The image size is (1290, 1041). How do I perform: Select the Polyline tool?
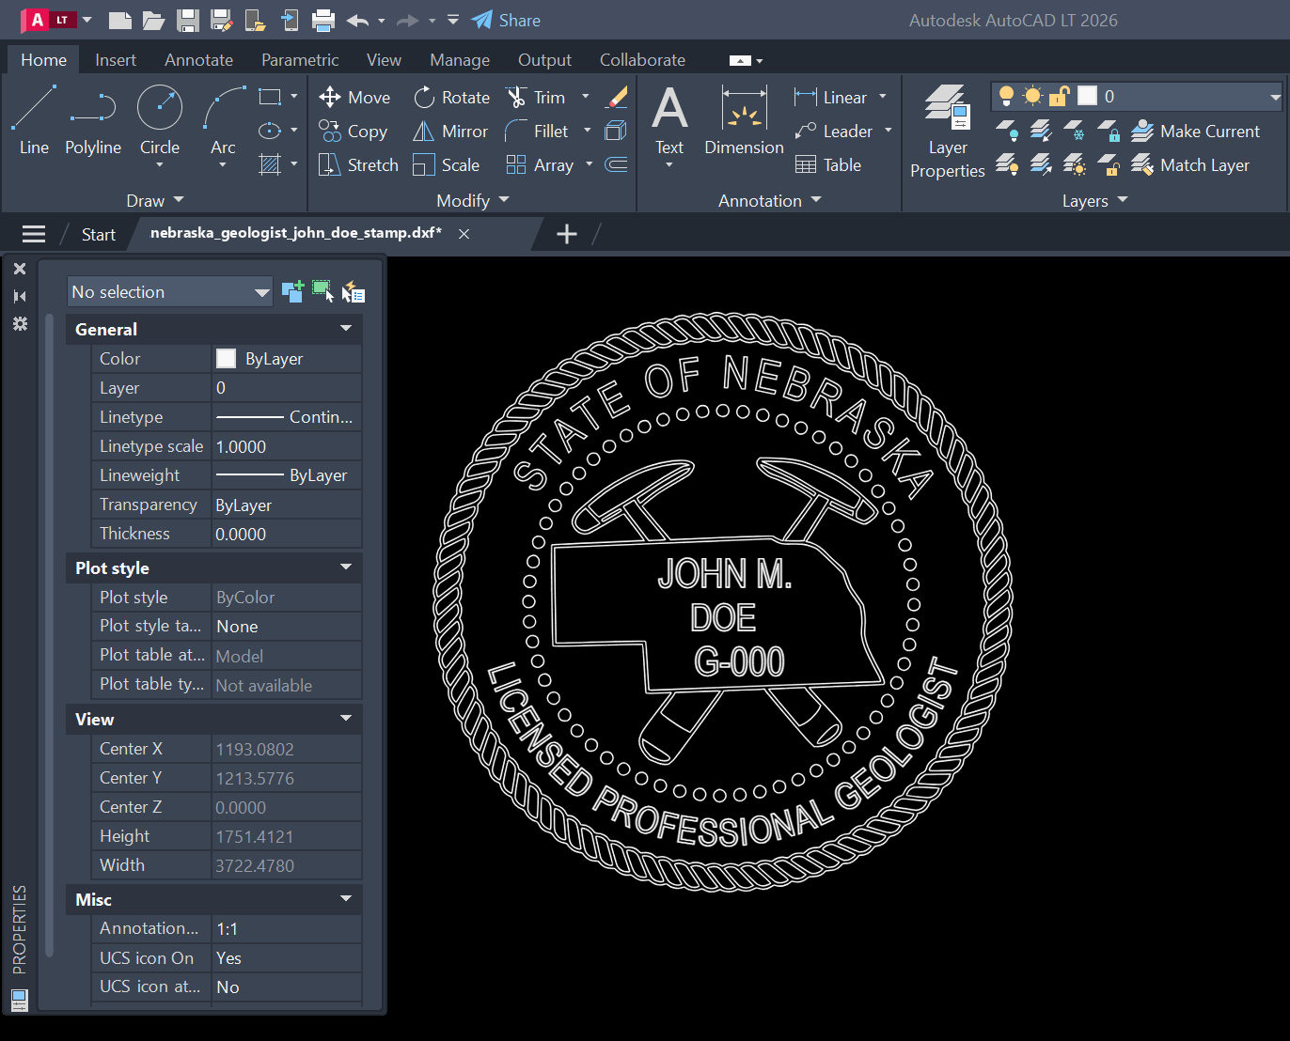pyautogui.click(x=93, y=120)
